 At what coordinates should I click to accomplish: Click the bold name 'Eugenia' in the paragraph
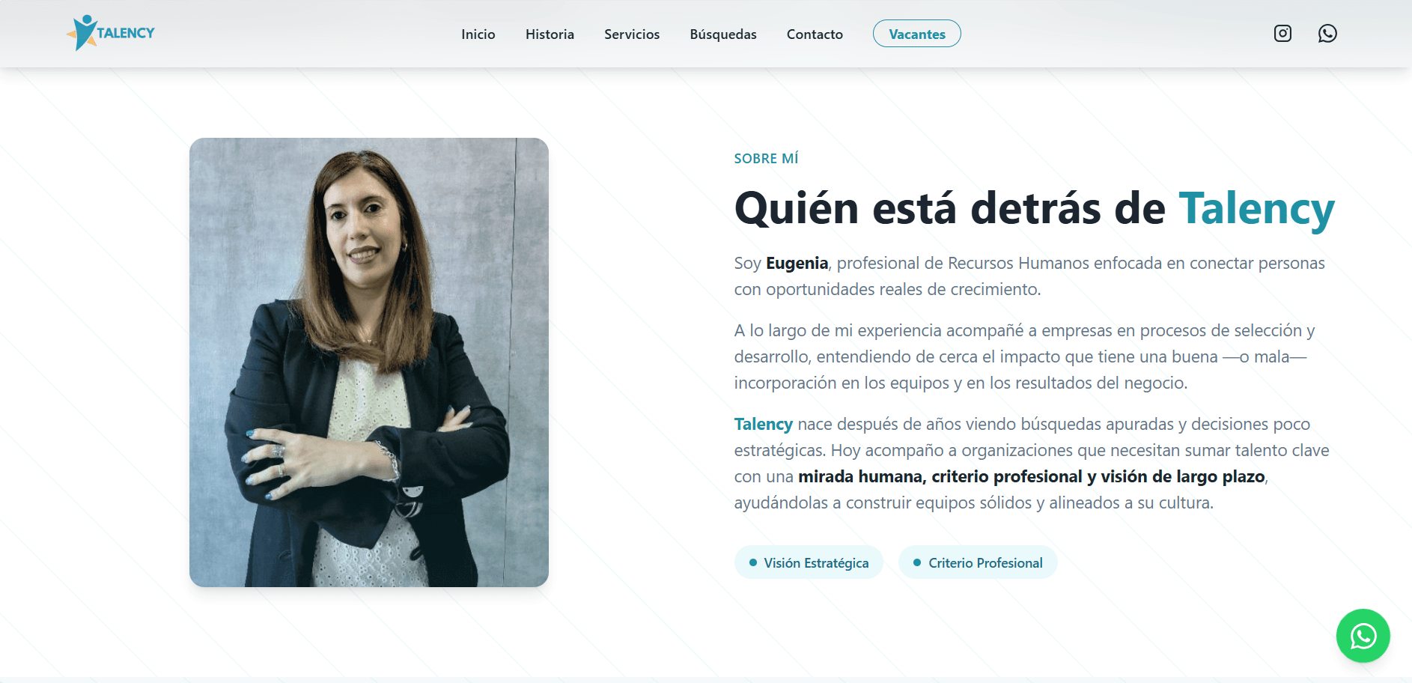point(797,264)
